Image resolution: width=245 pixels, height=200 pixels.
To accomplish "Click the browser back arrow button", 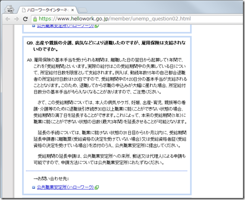I will coord(8,19).
